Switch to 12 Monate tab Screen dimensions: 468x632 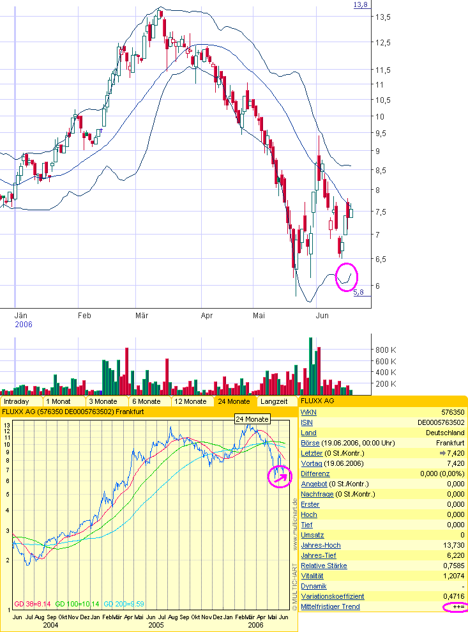pos(193,401)
